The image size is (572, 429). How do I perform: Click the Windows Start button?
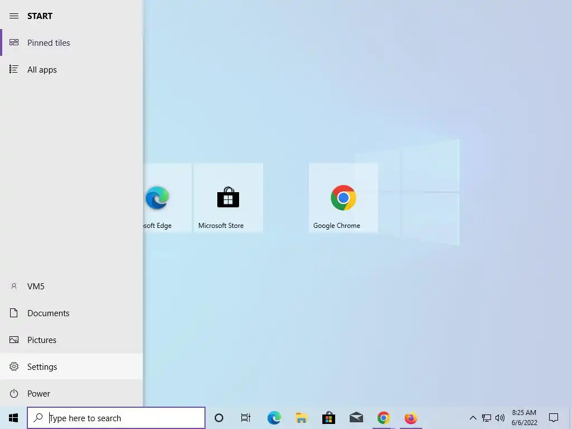13,418
